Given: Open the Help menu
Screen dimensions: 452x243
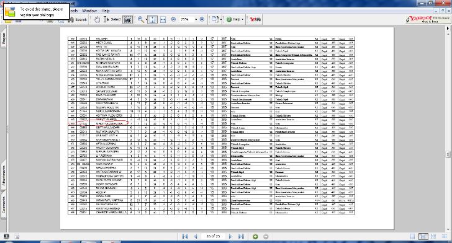Looking at the screenshot, I should tap(106, 11).
